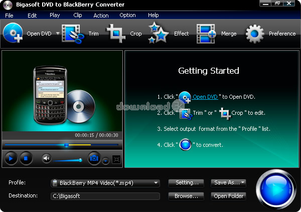Image resolution: width=301 pixels, height=212 pixels.
Task: Toggle full screen preview icon
Action: click(116, 159)
